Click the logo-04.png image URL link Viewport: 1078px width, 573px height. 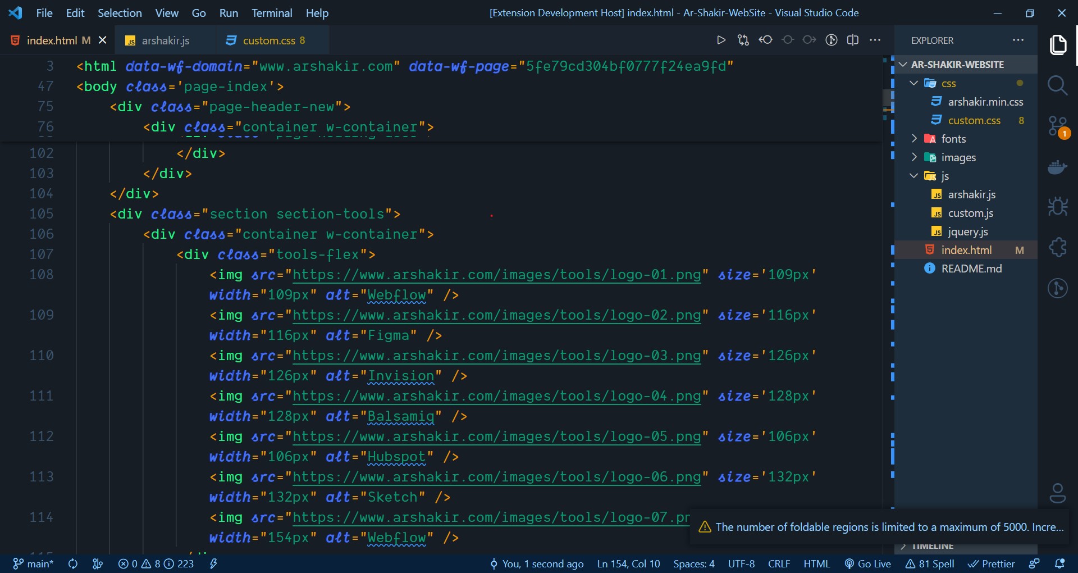pyautogui.click(x=497, y=396)
